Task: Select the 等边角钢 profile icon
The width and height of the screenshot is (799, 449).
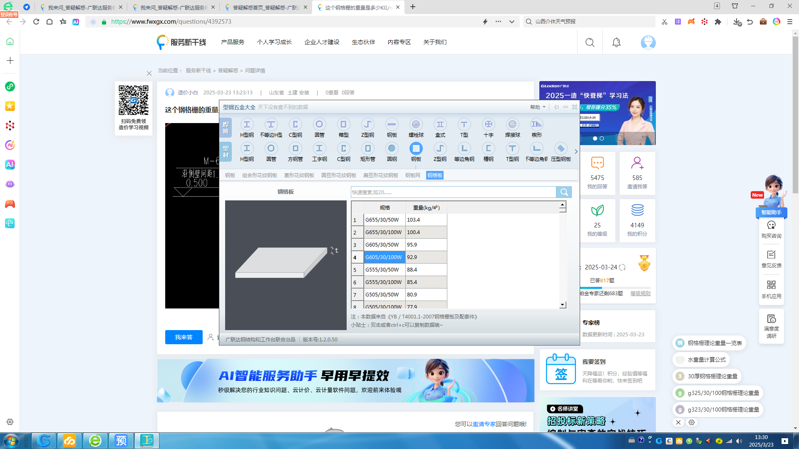Action: (464, 152)
